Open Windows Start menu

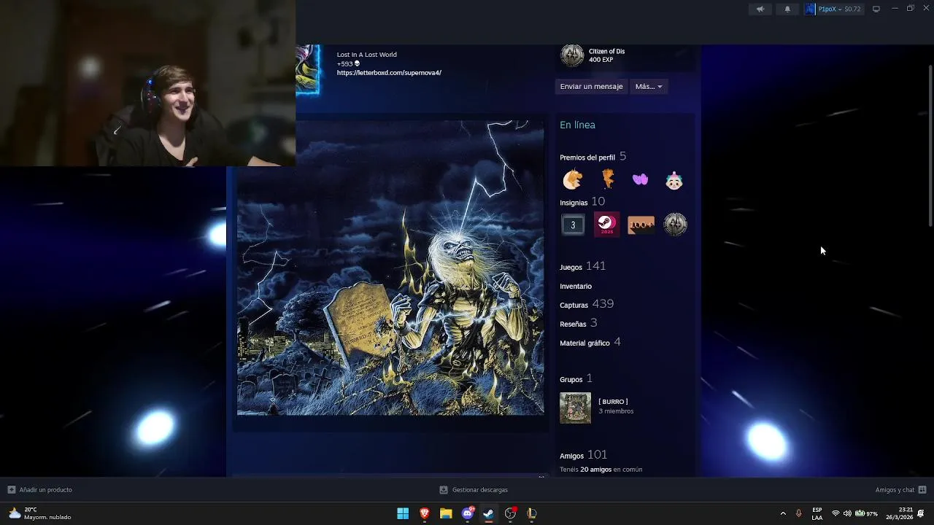tap(403, 513)
